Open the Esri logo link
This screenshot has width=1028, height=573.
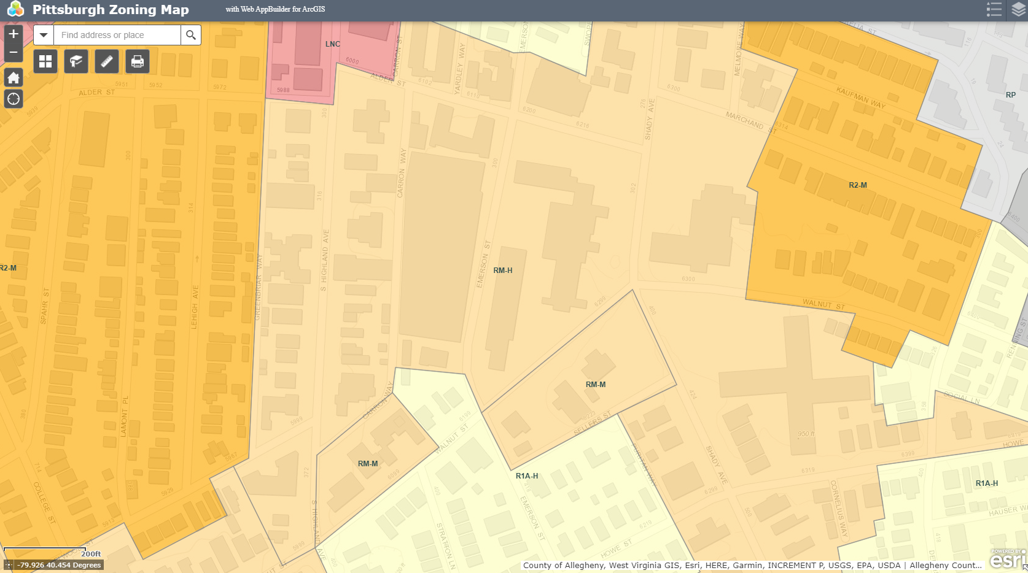(x=1008, y=559)
